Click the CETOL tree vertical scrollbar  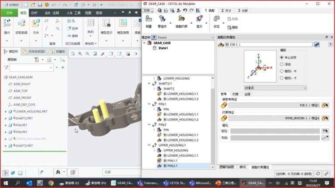pyautogui.click(x=212, y=123)
